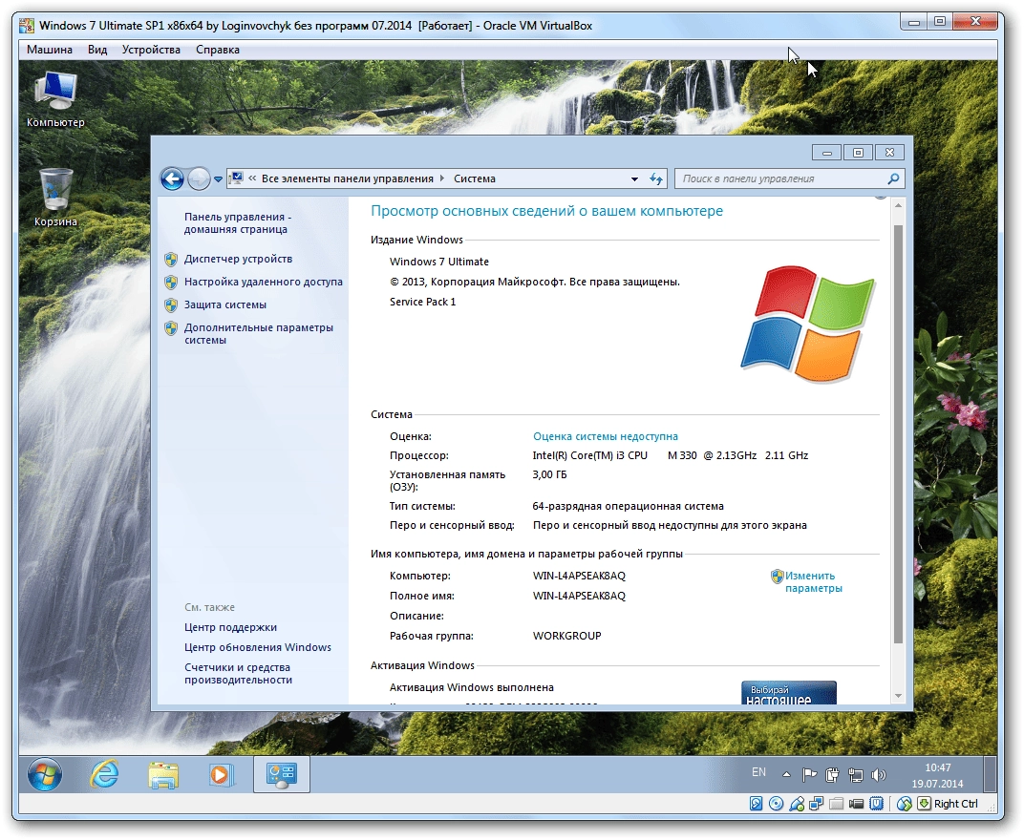Image resolution: width=1024 pixels, height=840 pixels.
Task: Open the Start menu orb
Action: click(x=44, y=775)
